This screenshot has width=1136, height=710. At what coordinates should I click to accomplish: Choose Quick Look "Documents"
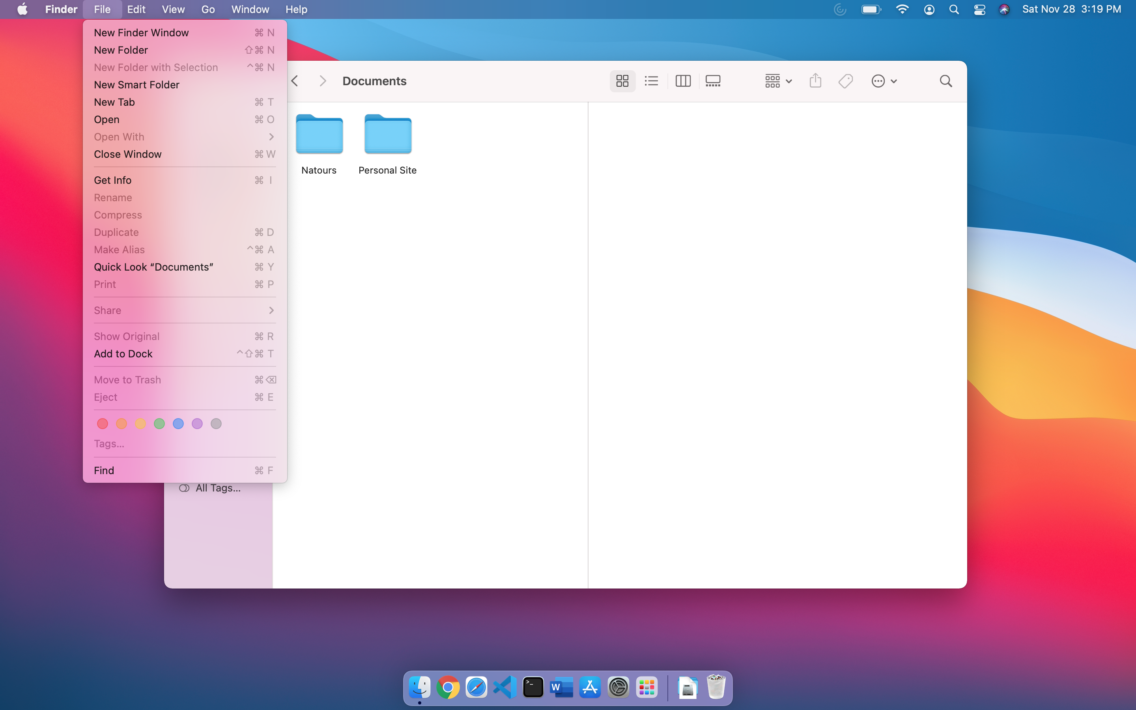pos(185,267)
